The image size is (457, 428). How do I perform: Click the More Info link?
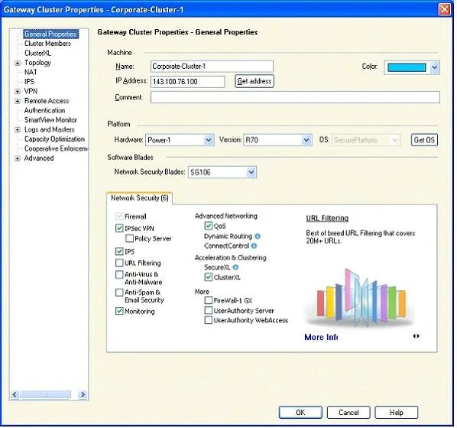coord(321,337)
